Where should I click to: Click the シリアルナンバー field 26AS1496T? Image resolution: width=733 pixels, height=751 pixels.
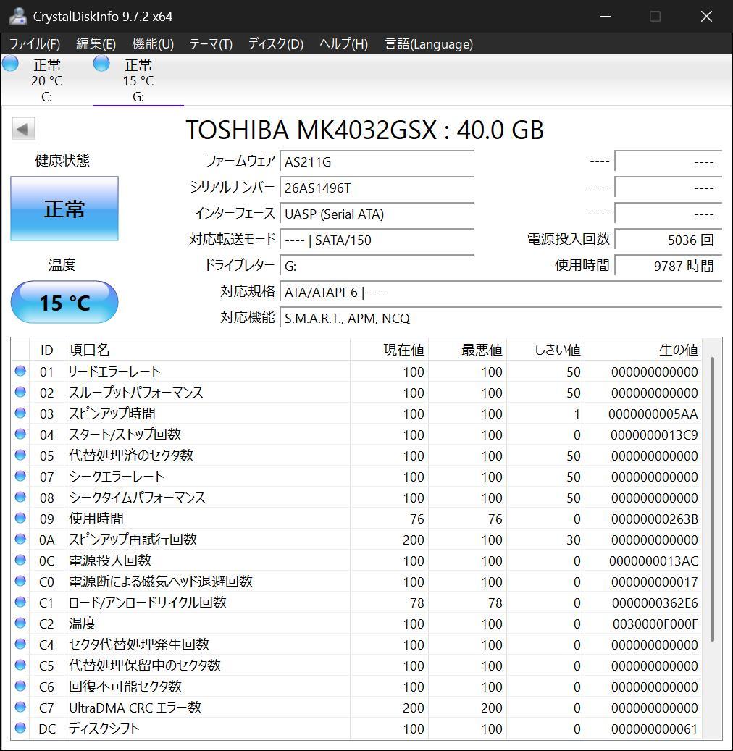coord(377,188)
